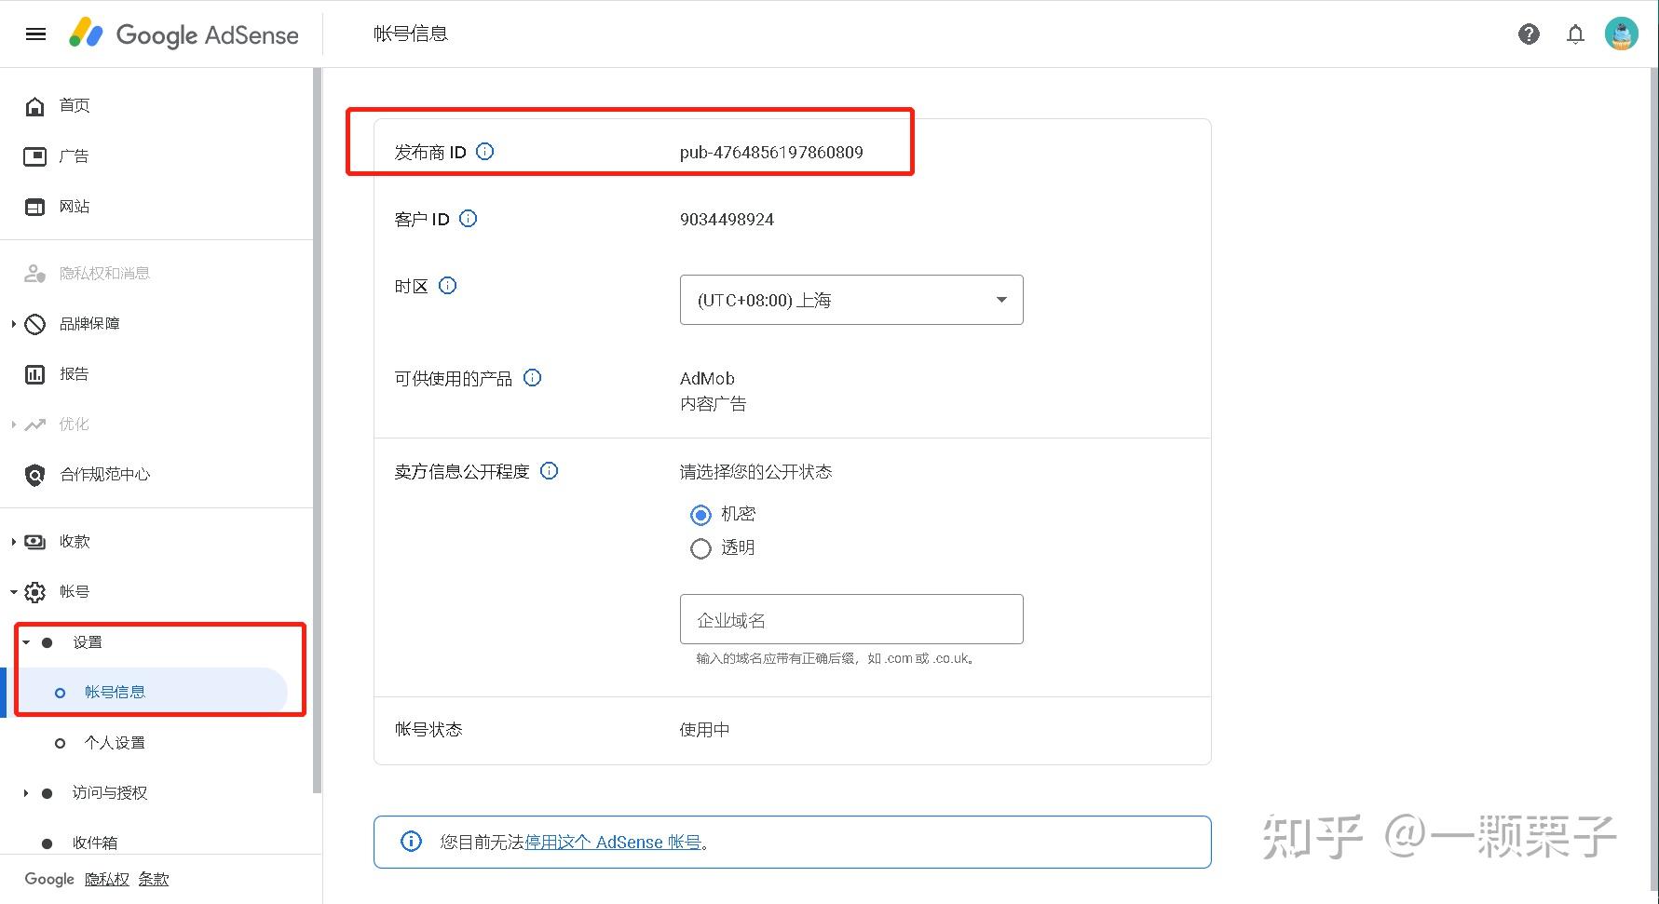
Task: Click the sidebar vertical scrollbar
Action: coord(317,430)
